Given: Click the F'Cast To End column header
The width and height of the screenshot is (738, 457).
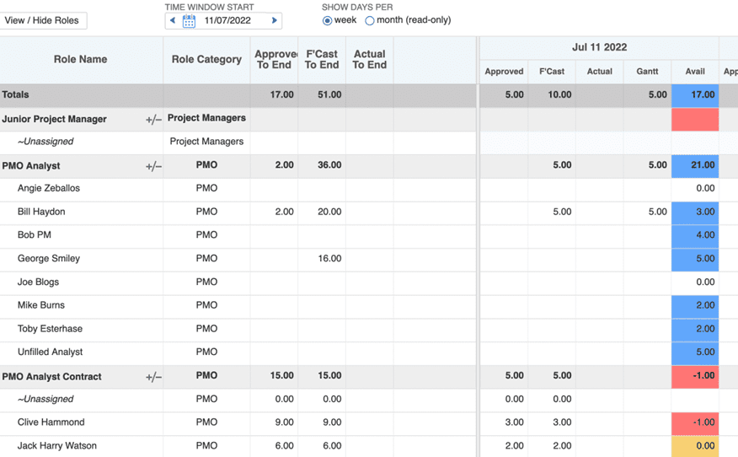Looking at the screenshot, I should coord(322,59).
